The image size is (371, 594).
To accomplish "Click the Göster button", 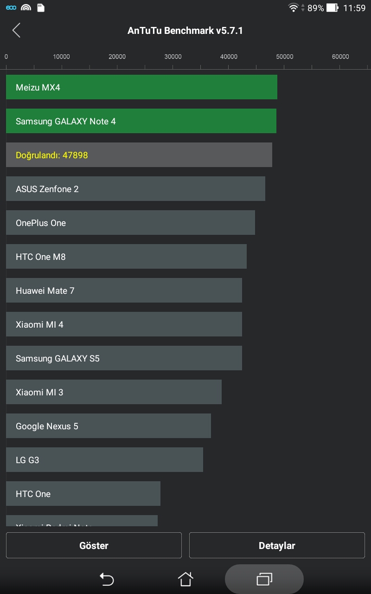I will click(x=94, y=545).
